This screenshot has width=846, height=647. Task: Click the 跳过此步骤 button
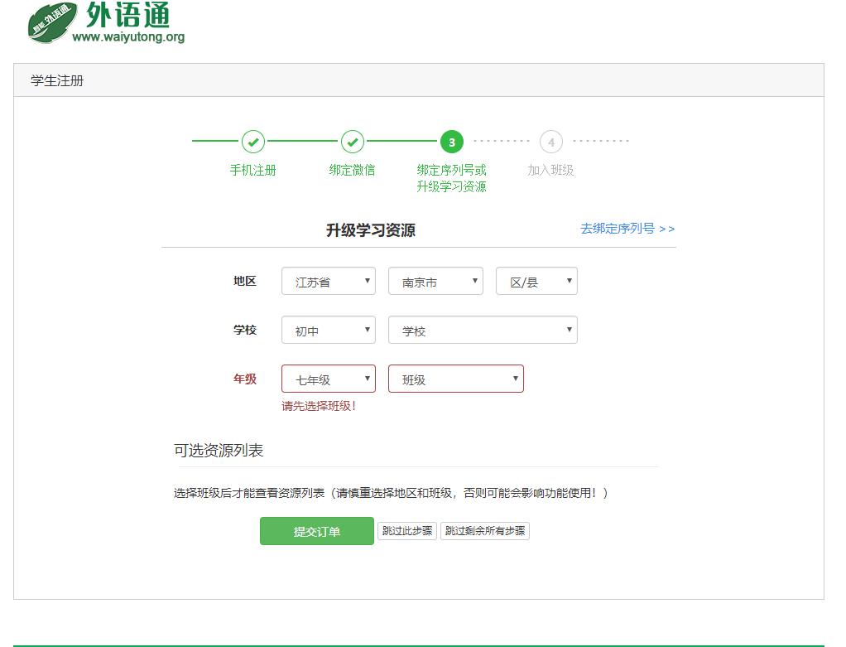tap(406, 531)
